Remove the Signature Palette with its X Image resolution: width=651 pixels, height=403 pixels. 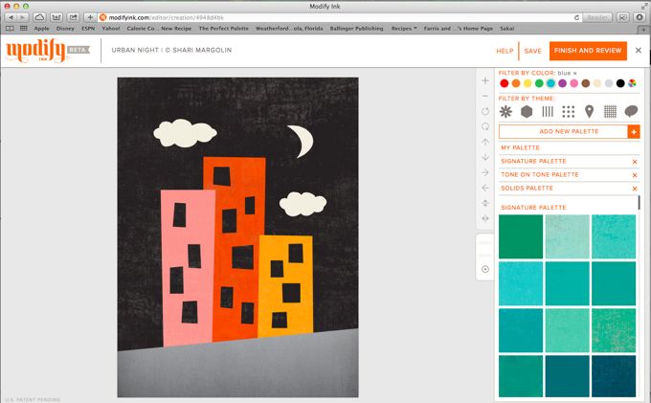635,162
